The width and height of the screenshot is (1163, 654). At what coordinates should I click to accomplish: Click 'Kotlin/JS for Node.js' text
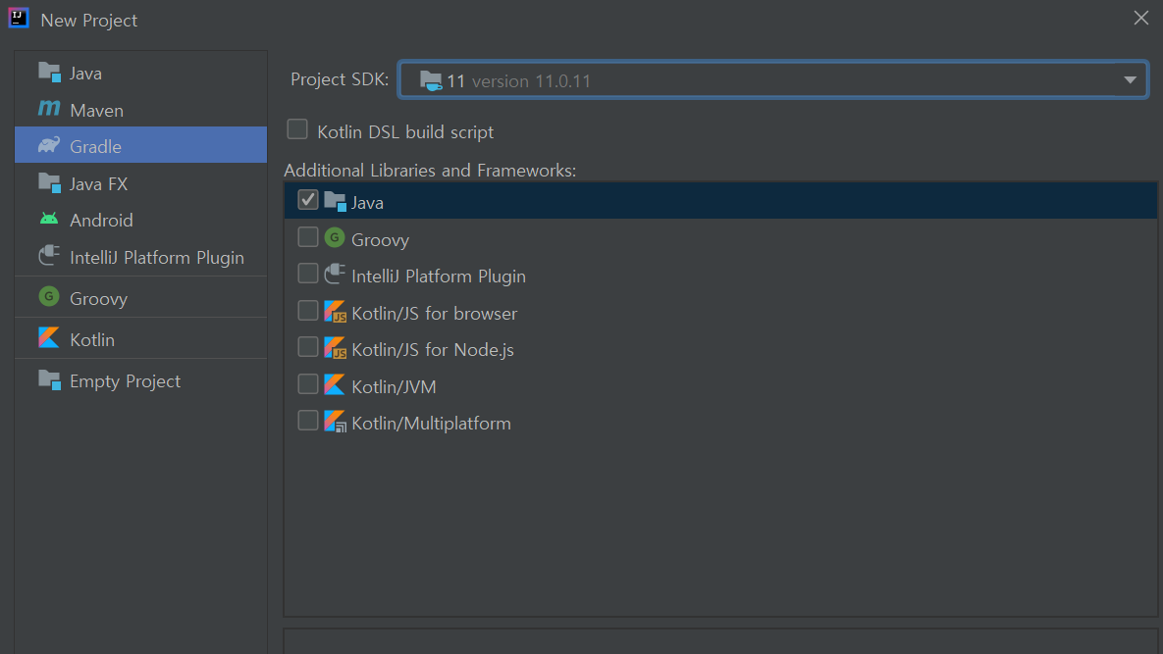[x=433, y=350]
